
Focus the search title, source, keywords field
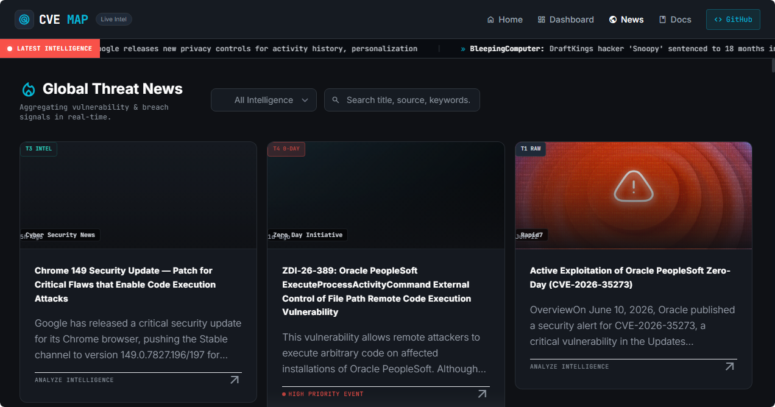click(402, 100)
